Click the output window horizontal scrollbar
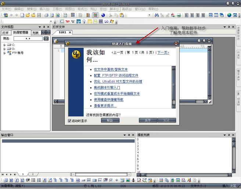Viewport: 241px width, 189px height. coord(101,174)
